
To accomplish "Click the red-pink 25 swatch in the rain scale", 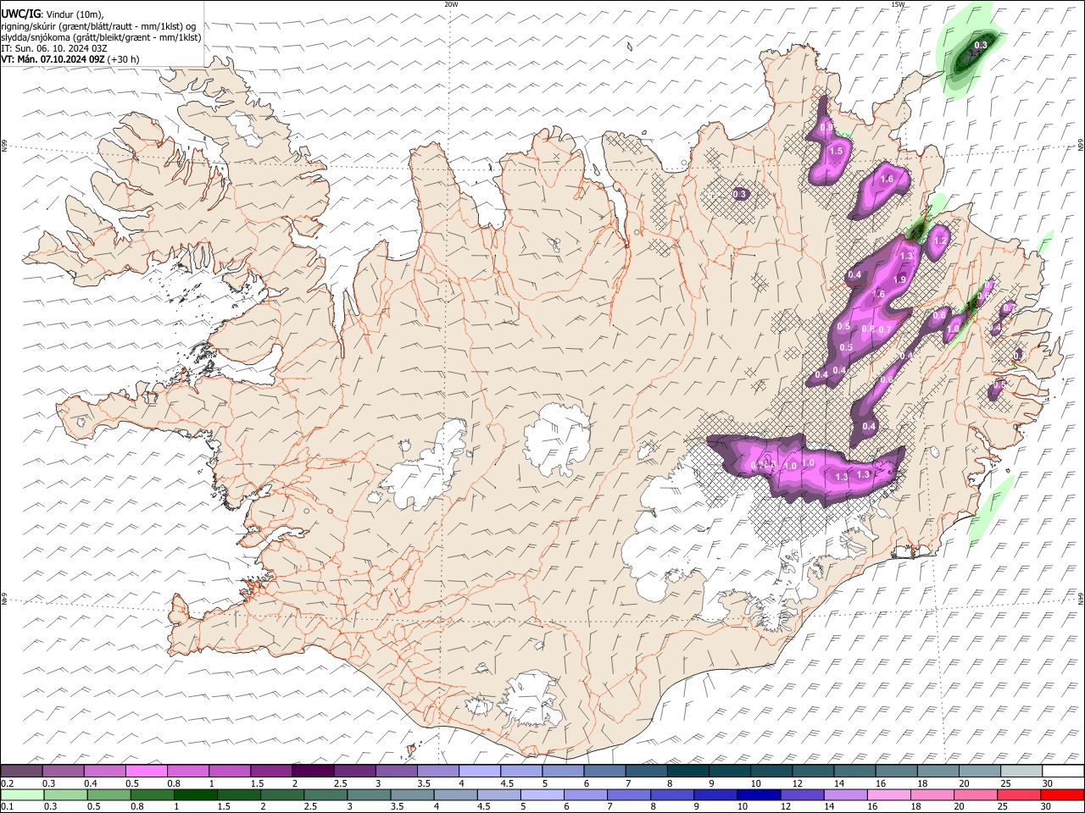I will point(1018,794).
